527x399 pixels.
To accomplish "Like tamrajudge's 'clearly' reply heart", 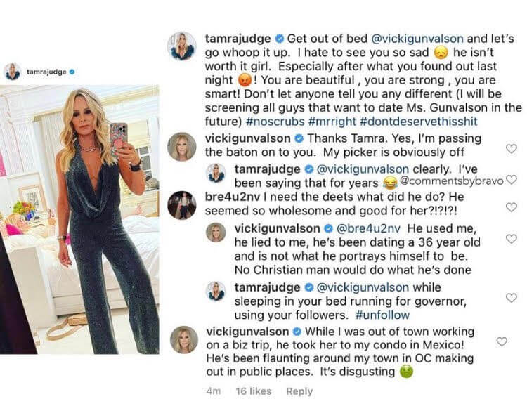I will pyautogui.click(x=512, y=180).
